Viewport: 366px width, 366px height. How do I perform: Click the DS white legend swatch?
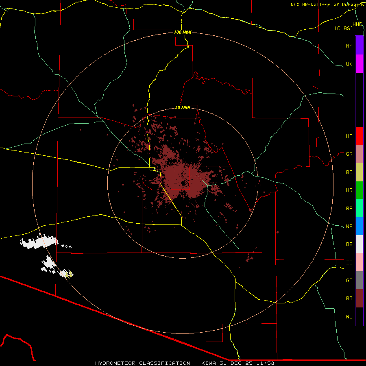359,244
